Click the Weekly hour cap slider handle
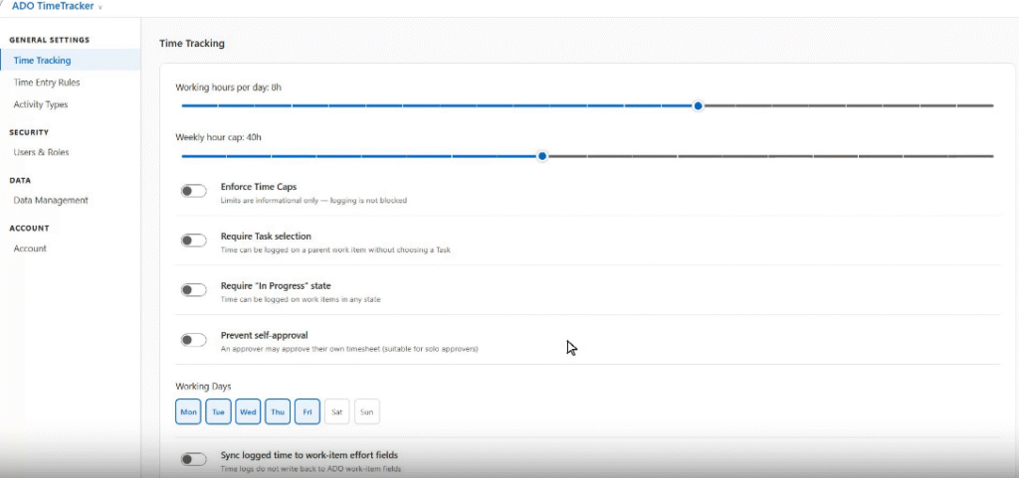 click(542, 156)
